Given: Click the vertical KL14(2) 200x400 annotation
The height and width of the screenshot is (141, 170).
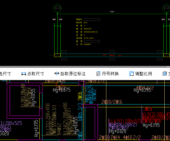Looking at the screenshot, I should click(x=65, y=119).
